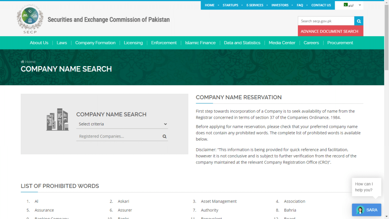The height and width of the screenshot is (219, 389).
Task: Open the Islamic Finance menu
Action: pos(200,43)
